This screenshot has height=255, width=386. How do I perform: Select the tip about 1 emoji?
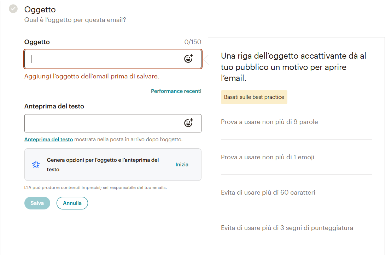click(267, 157)
